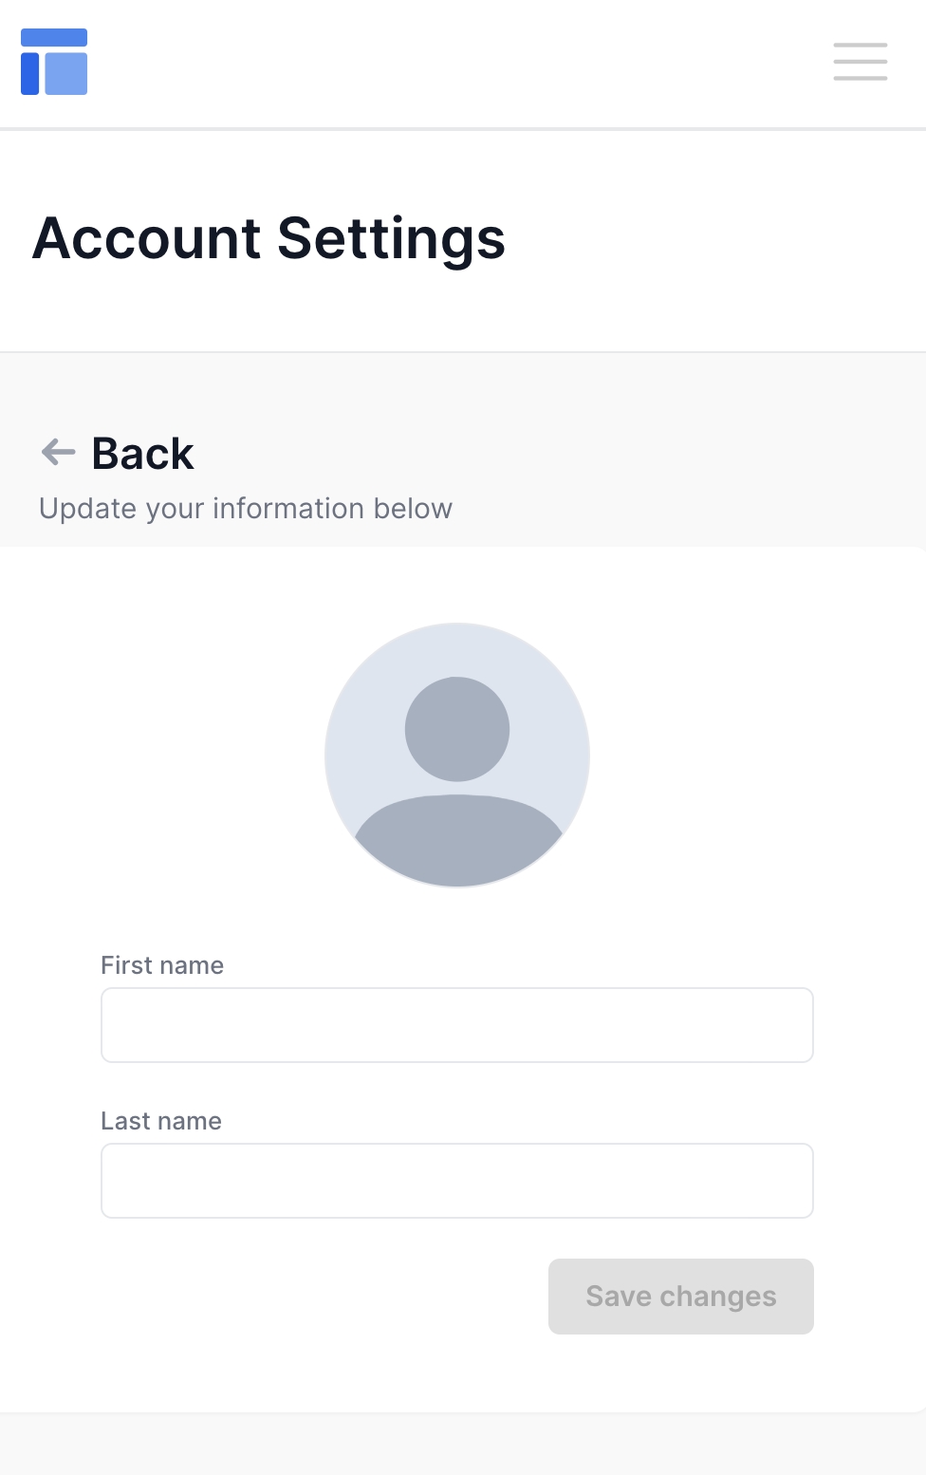The width and height of the screenshot is (926, 1475).
Task: Click the middle line of the hamburger icon
Action: point(860,62)
